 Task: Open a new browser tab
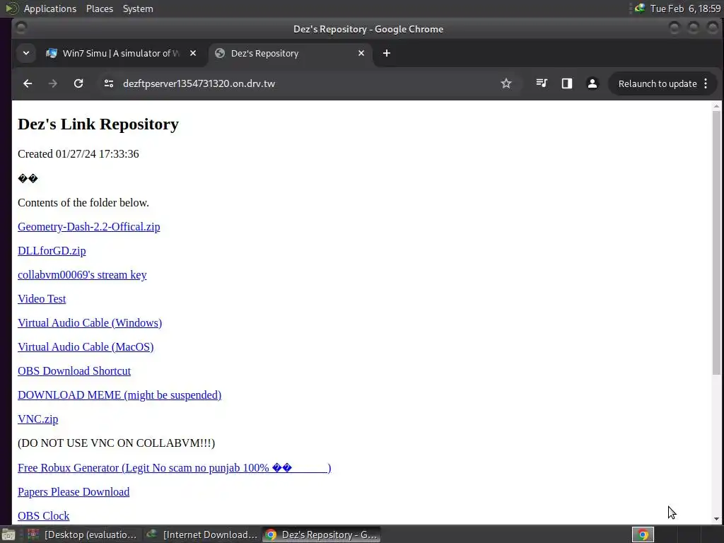point(387,53)
